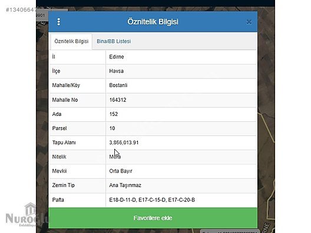Viewport: 311px width, 233px height.
Task: Click the Favorilere ekle button
Action: click(153, 218)
